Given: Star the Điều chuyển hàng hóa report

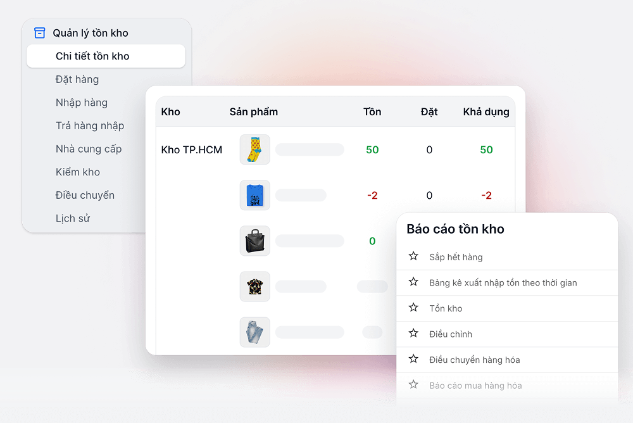Looking at the screenshot, I should point(413,359).
